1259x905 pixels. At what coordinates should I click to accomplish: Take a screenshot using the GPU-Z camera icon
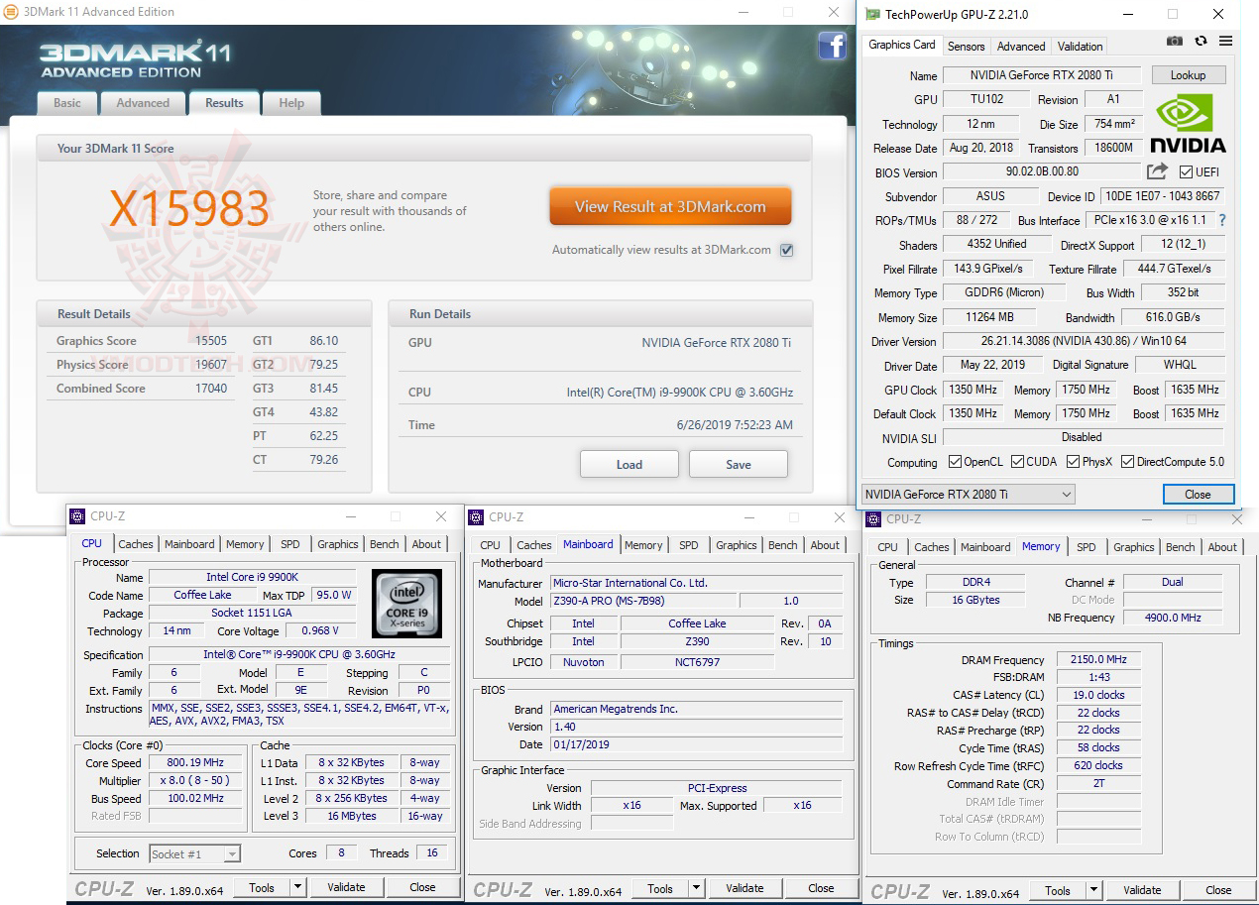[1175, 41]
